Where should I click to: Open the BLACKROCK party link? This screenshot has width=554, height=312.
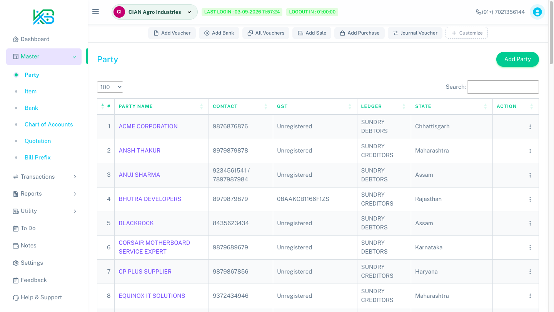click(136, 223)
